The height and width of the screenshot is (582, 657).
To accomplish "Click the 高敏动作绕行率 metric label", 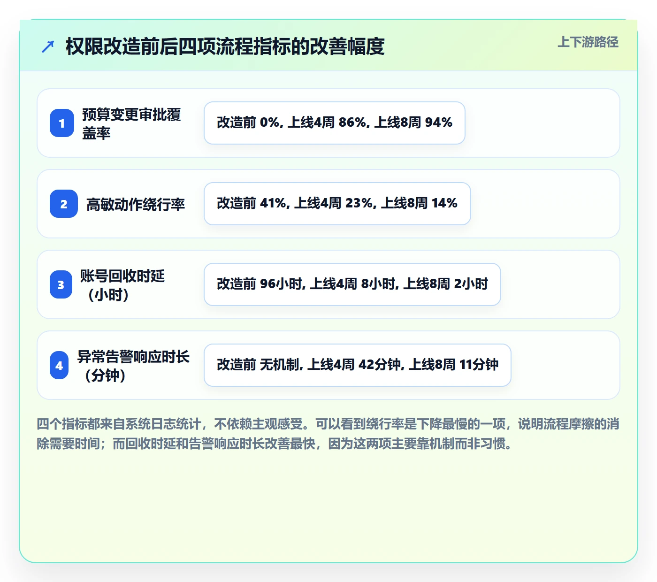I will (x=136, y=204).
